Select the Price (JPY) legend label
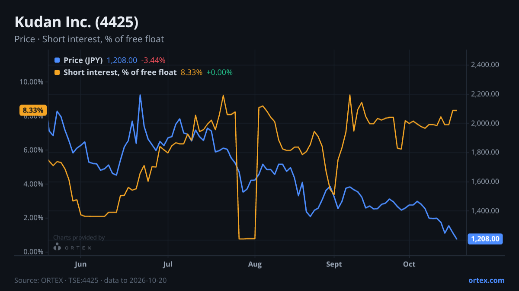This screenshot has width=519, height=291. pos(83,60)
